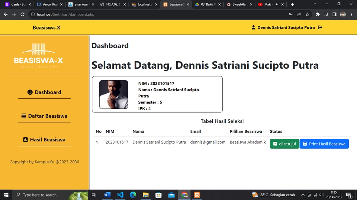Open the weather widget showing 28°C

coord(273,195)
